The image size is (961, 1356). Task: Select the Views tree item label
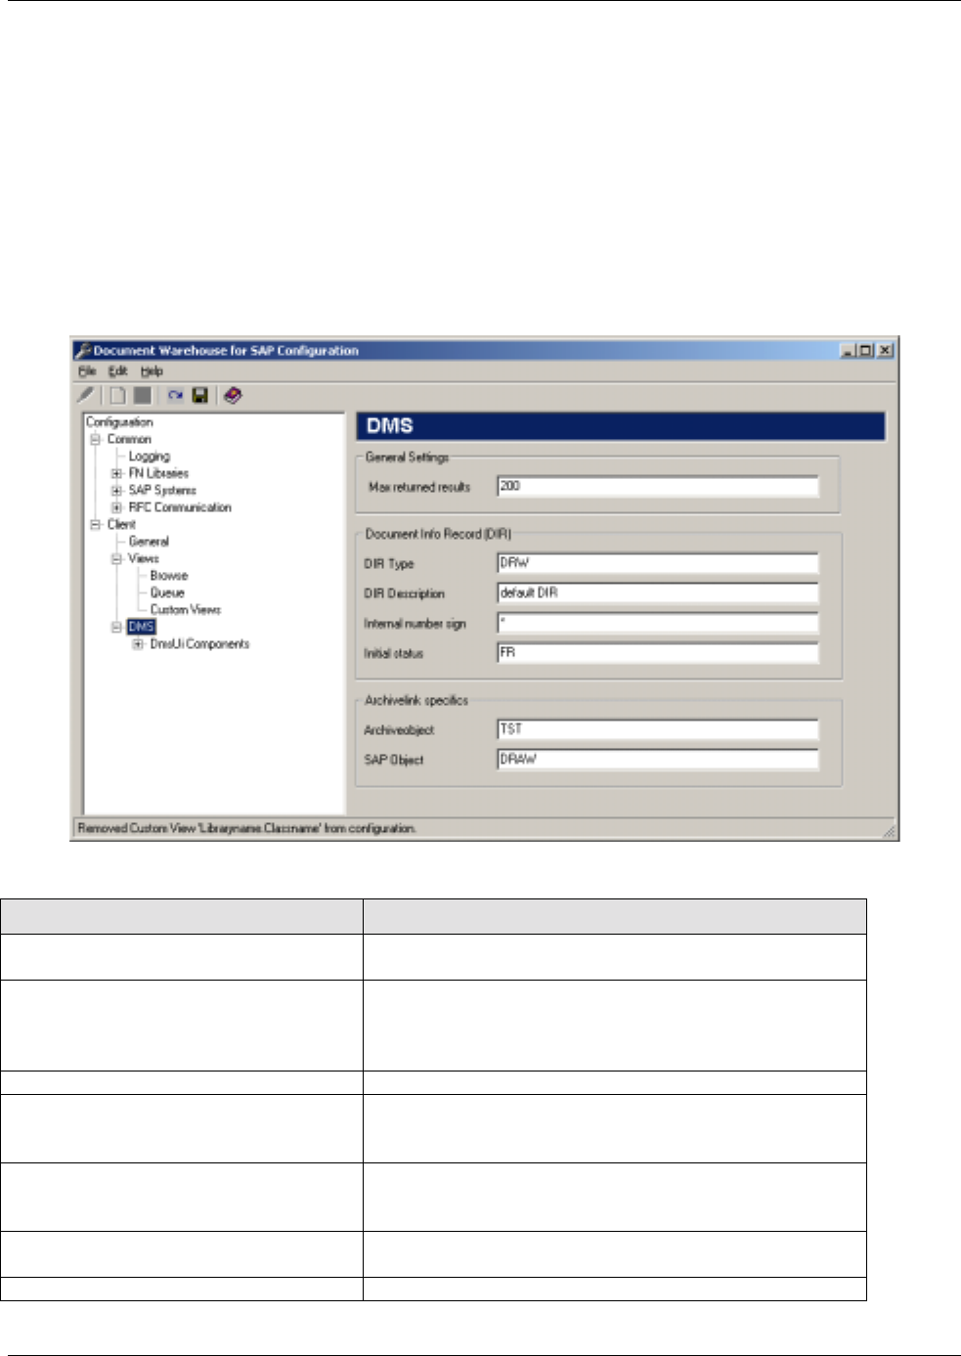coord(143,559)
